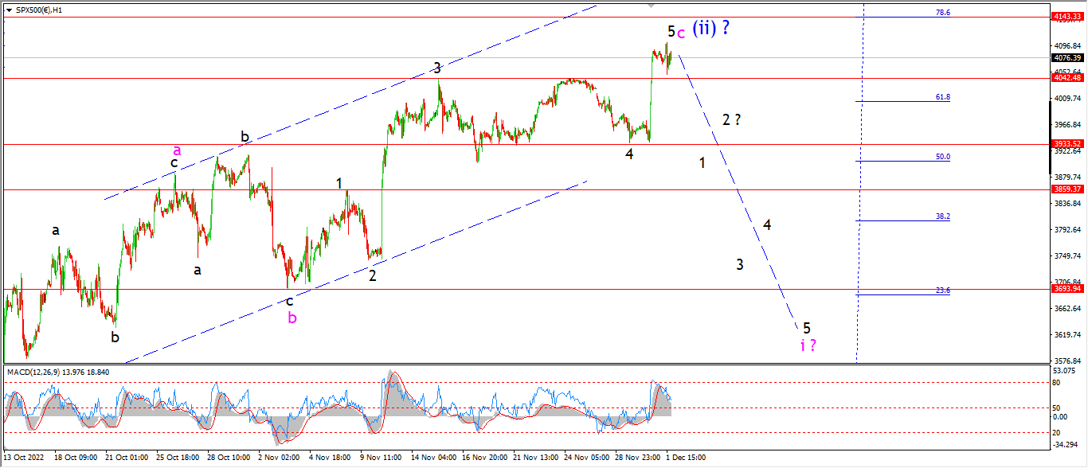Select the magenta "i ?" wave label
The height and width of the screenshot is (468, 1088).
coord(808,345)
